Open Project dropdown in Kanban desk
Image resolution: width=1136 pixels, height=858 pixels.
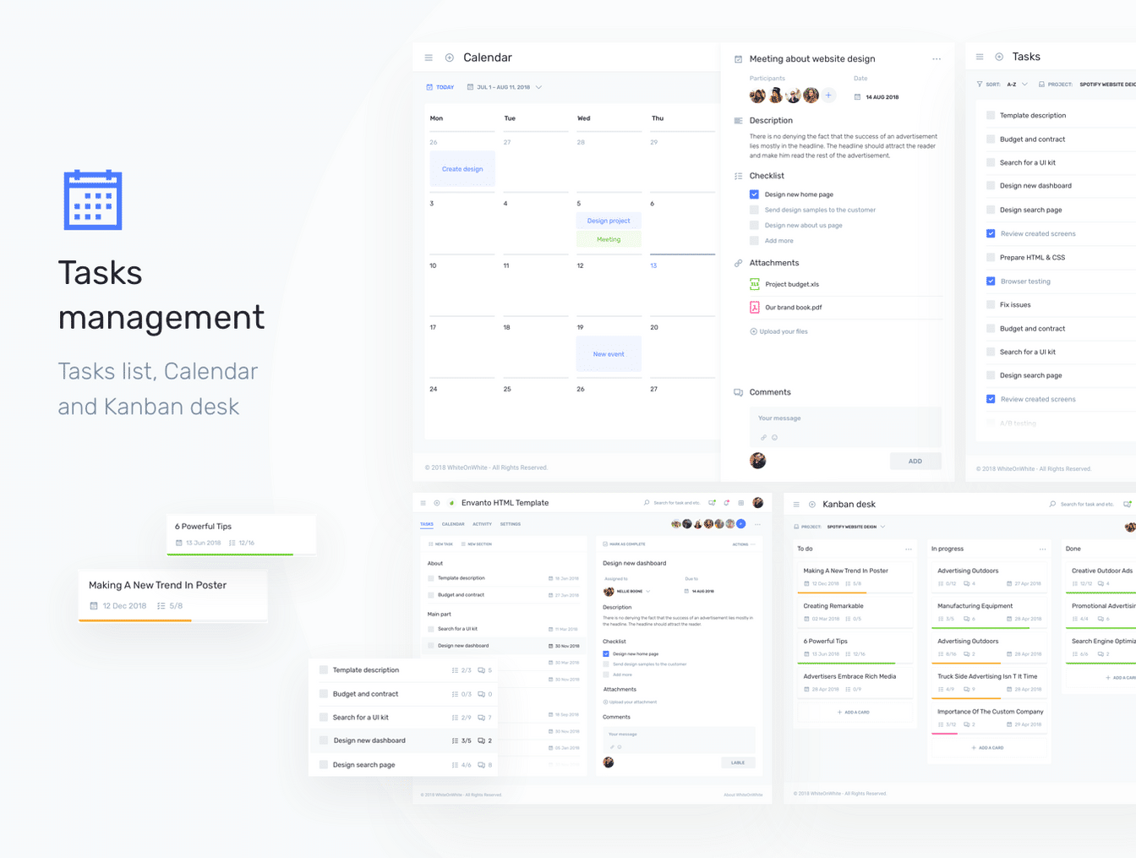(x=883, y=527)
